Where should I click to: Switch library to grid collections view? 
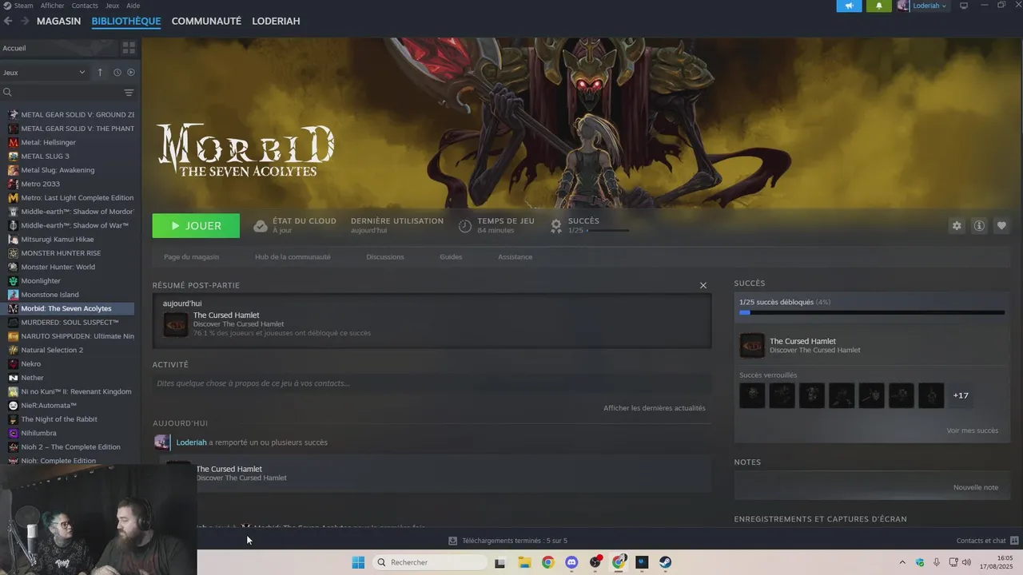pos(129,48)
